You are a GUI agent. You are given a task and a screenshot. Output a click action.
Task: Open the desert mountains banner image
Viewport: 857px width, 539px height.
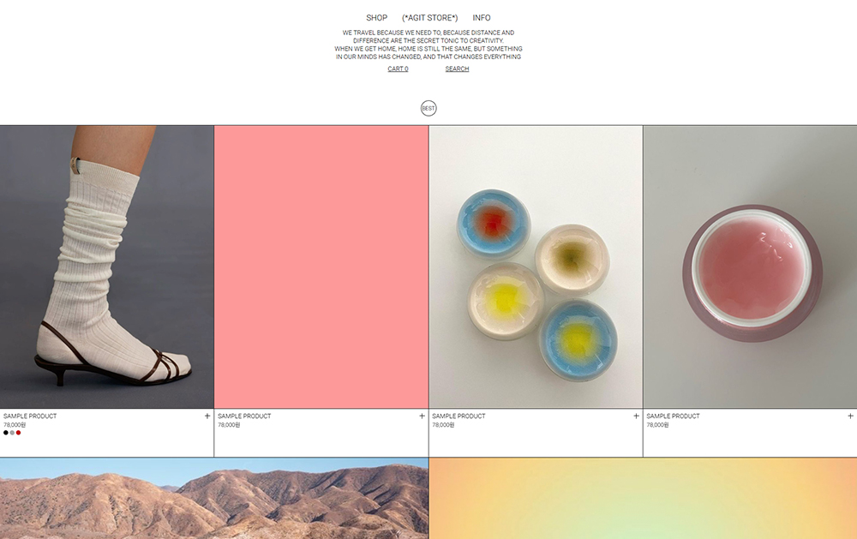[214, 499]
